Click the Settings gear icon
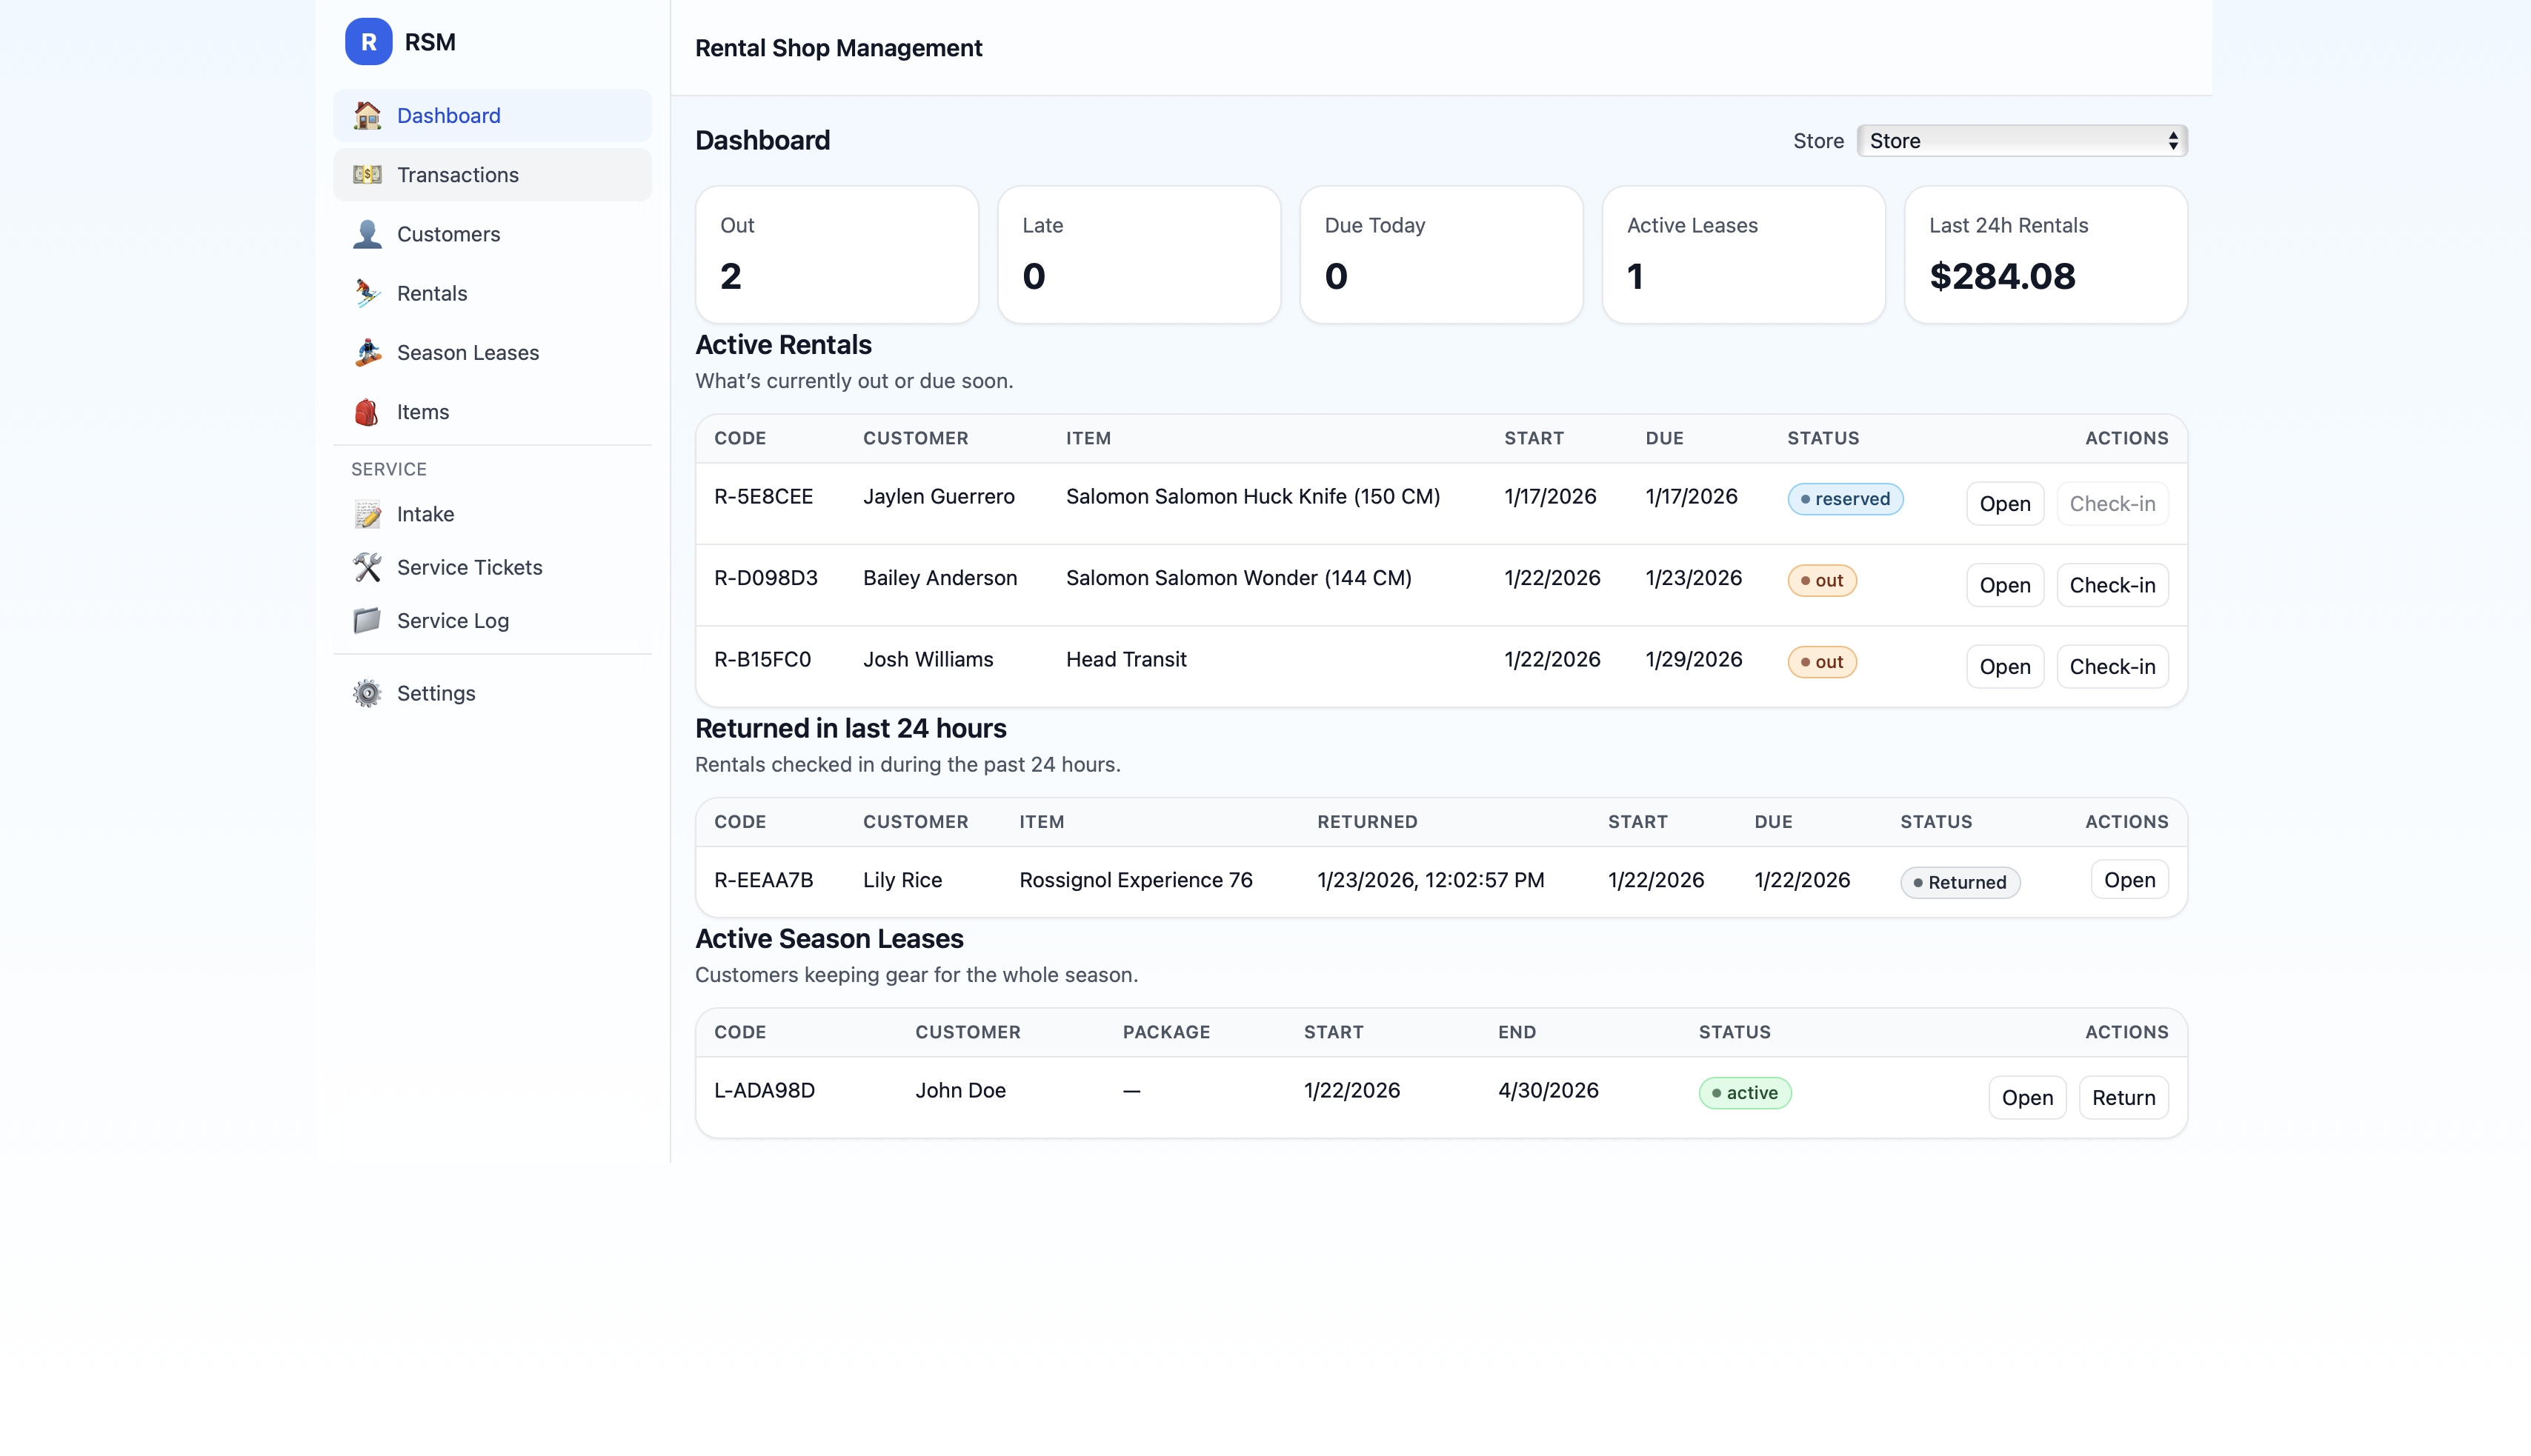Screen dimensions: 2531x1456 [367, 693]
